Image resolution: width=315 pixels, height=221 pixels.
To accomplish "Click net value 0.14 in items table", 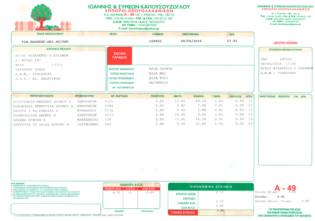I will point(240,119).
